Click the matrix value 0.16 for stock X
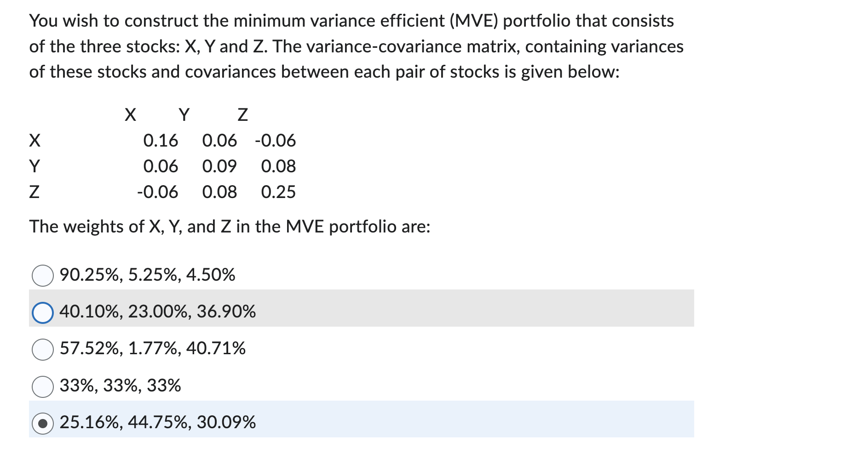 tap(161, 141)
